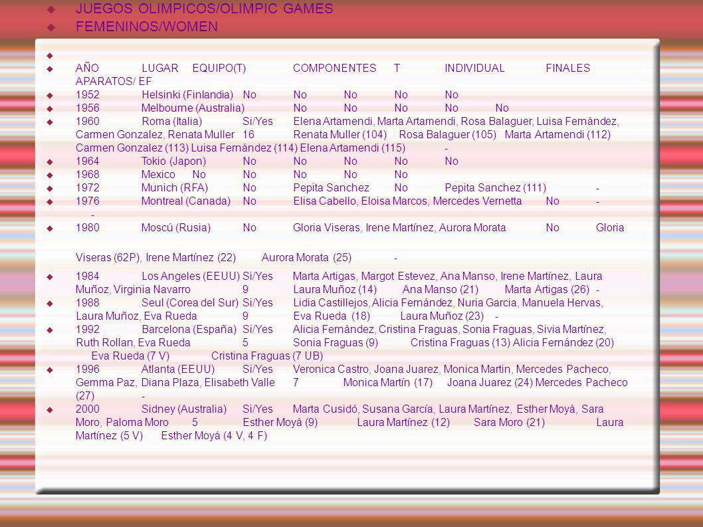This screenshot has width=703, height=527.
Task: Click 'Renata Muller (104)' result
Action: [x=340, y=134]
